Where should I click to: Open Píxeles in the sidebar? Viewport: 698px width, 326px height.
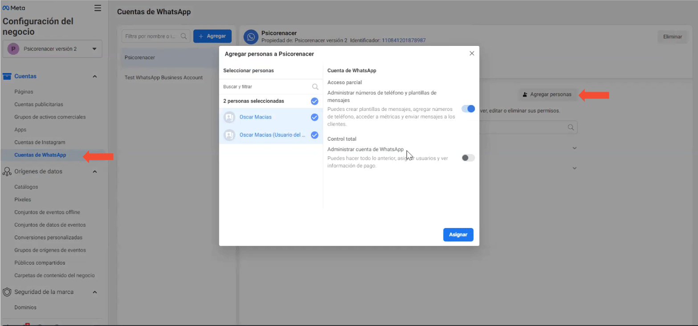(23, 200)
